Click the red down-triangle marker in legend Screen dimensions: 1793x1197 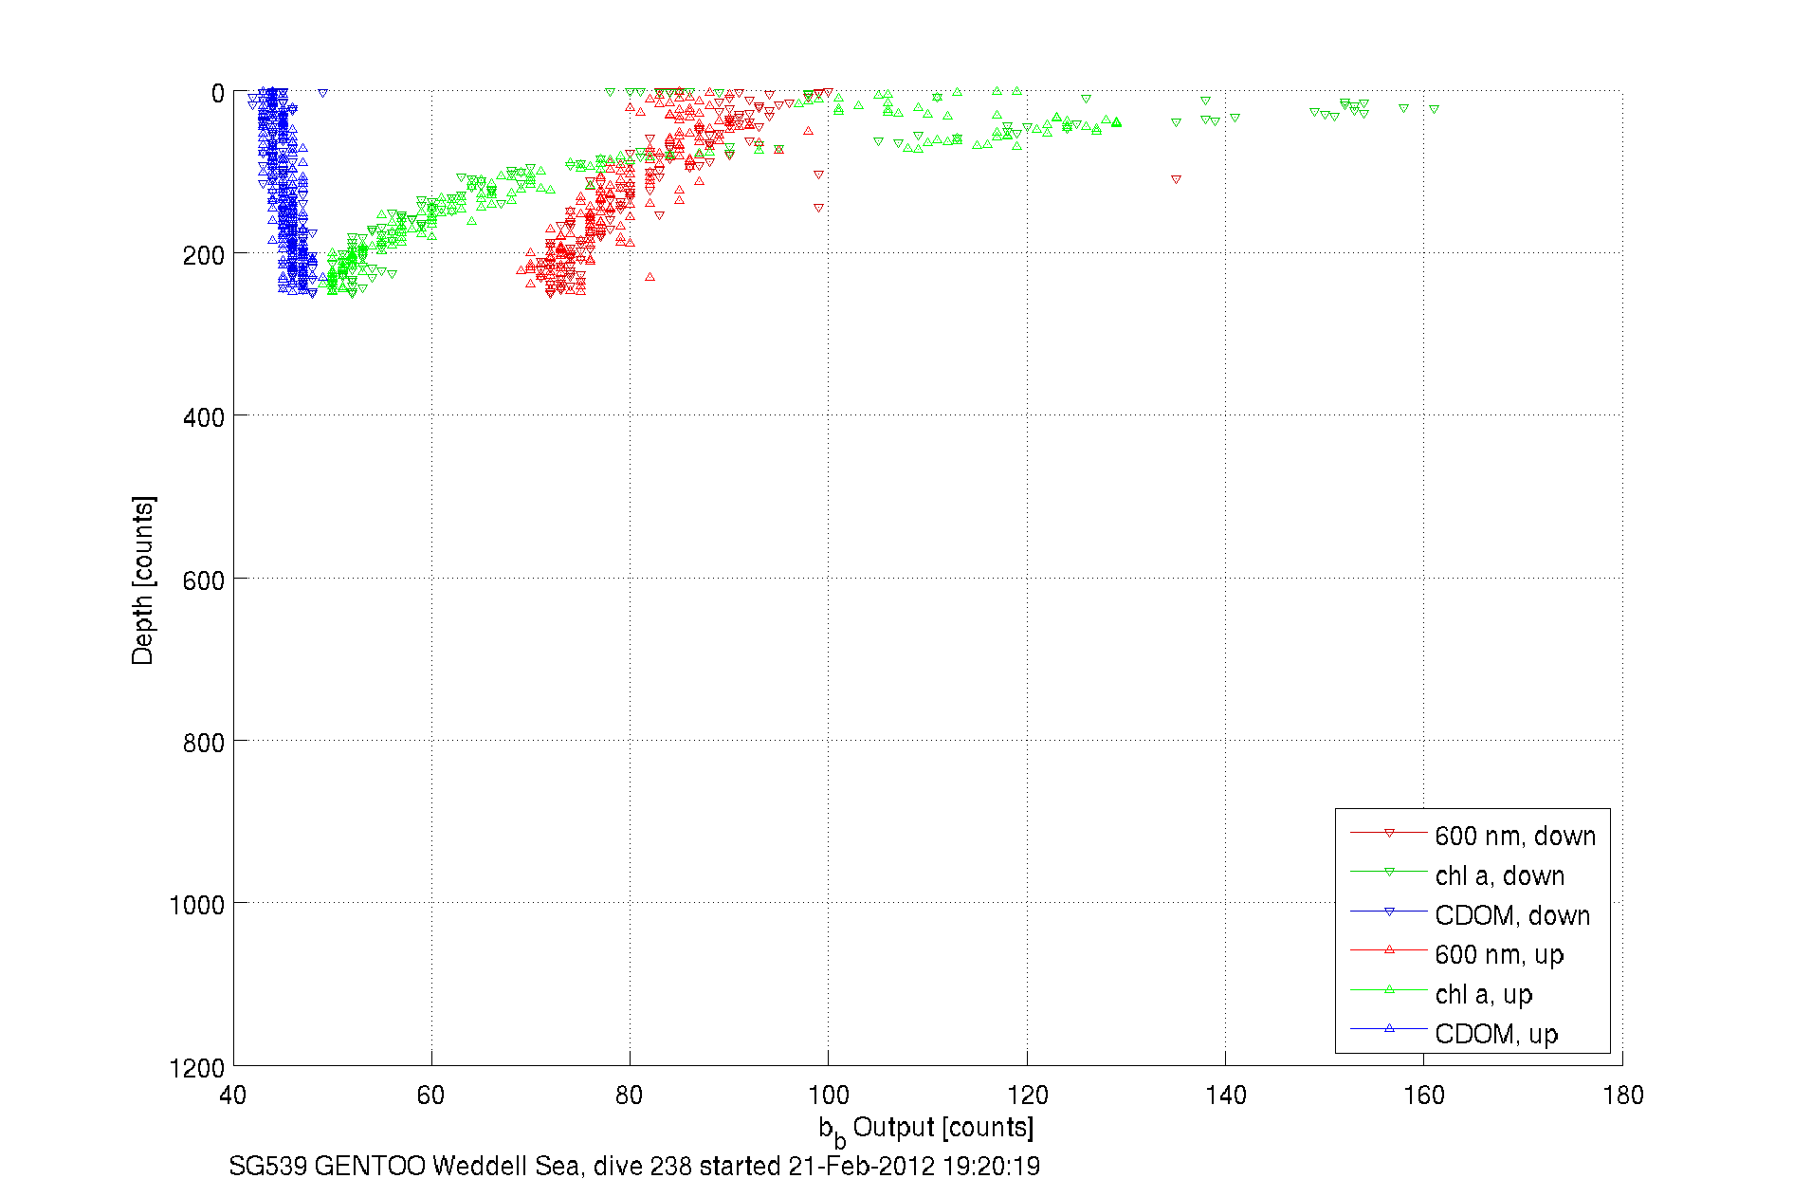(1389, 833)
